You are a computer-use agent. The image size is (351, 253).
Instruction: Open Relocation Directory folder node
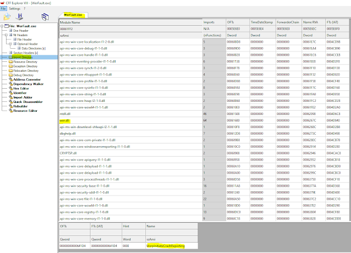[26, 71]
